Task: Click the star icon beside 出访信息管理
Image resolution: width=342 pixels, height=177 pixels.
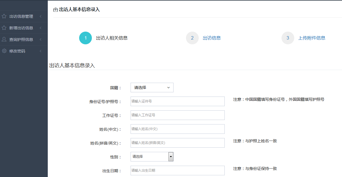Action: pos(4,16)
